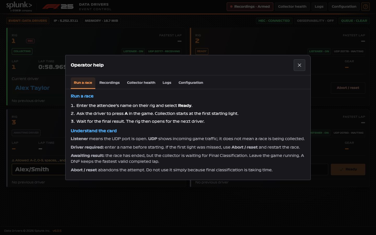
Task: Click Recordings · Armed button in header
Action: click(250, 7)
